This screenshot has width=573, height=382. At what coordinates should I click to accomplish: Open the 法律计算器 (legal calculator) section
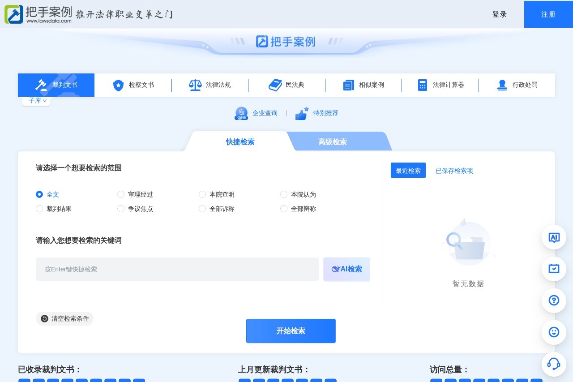click(441, 85)
